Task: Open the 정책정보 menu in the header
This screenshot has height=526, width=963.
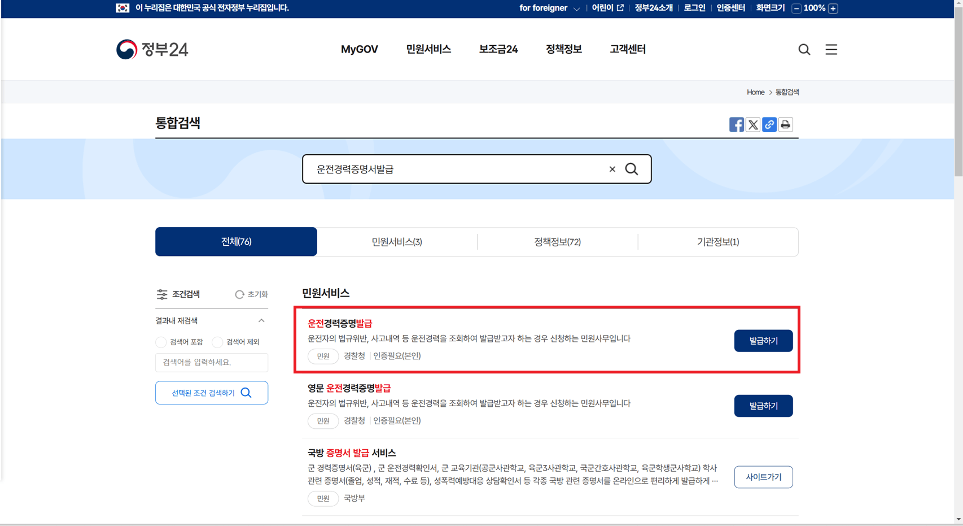Action: pyautogui.click(x=563, y=49)
